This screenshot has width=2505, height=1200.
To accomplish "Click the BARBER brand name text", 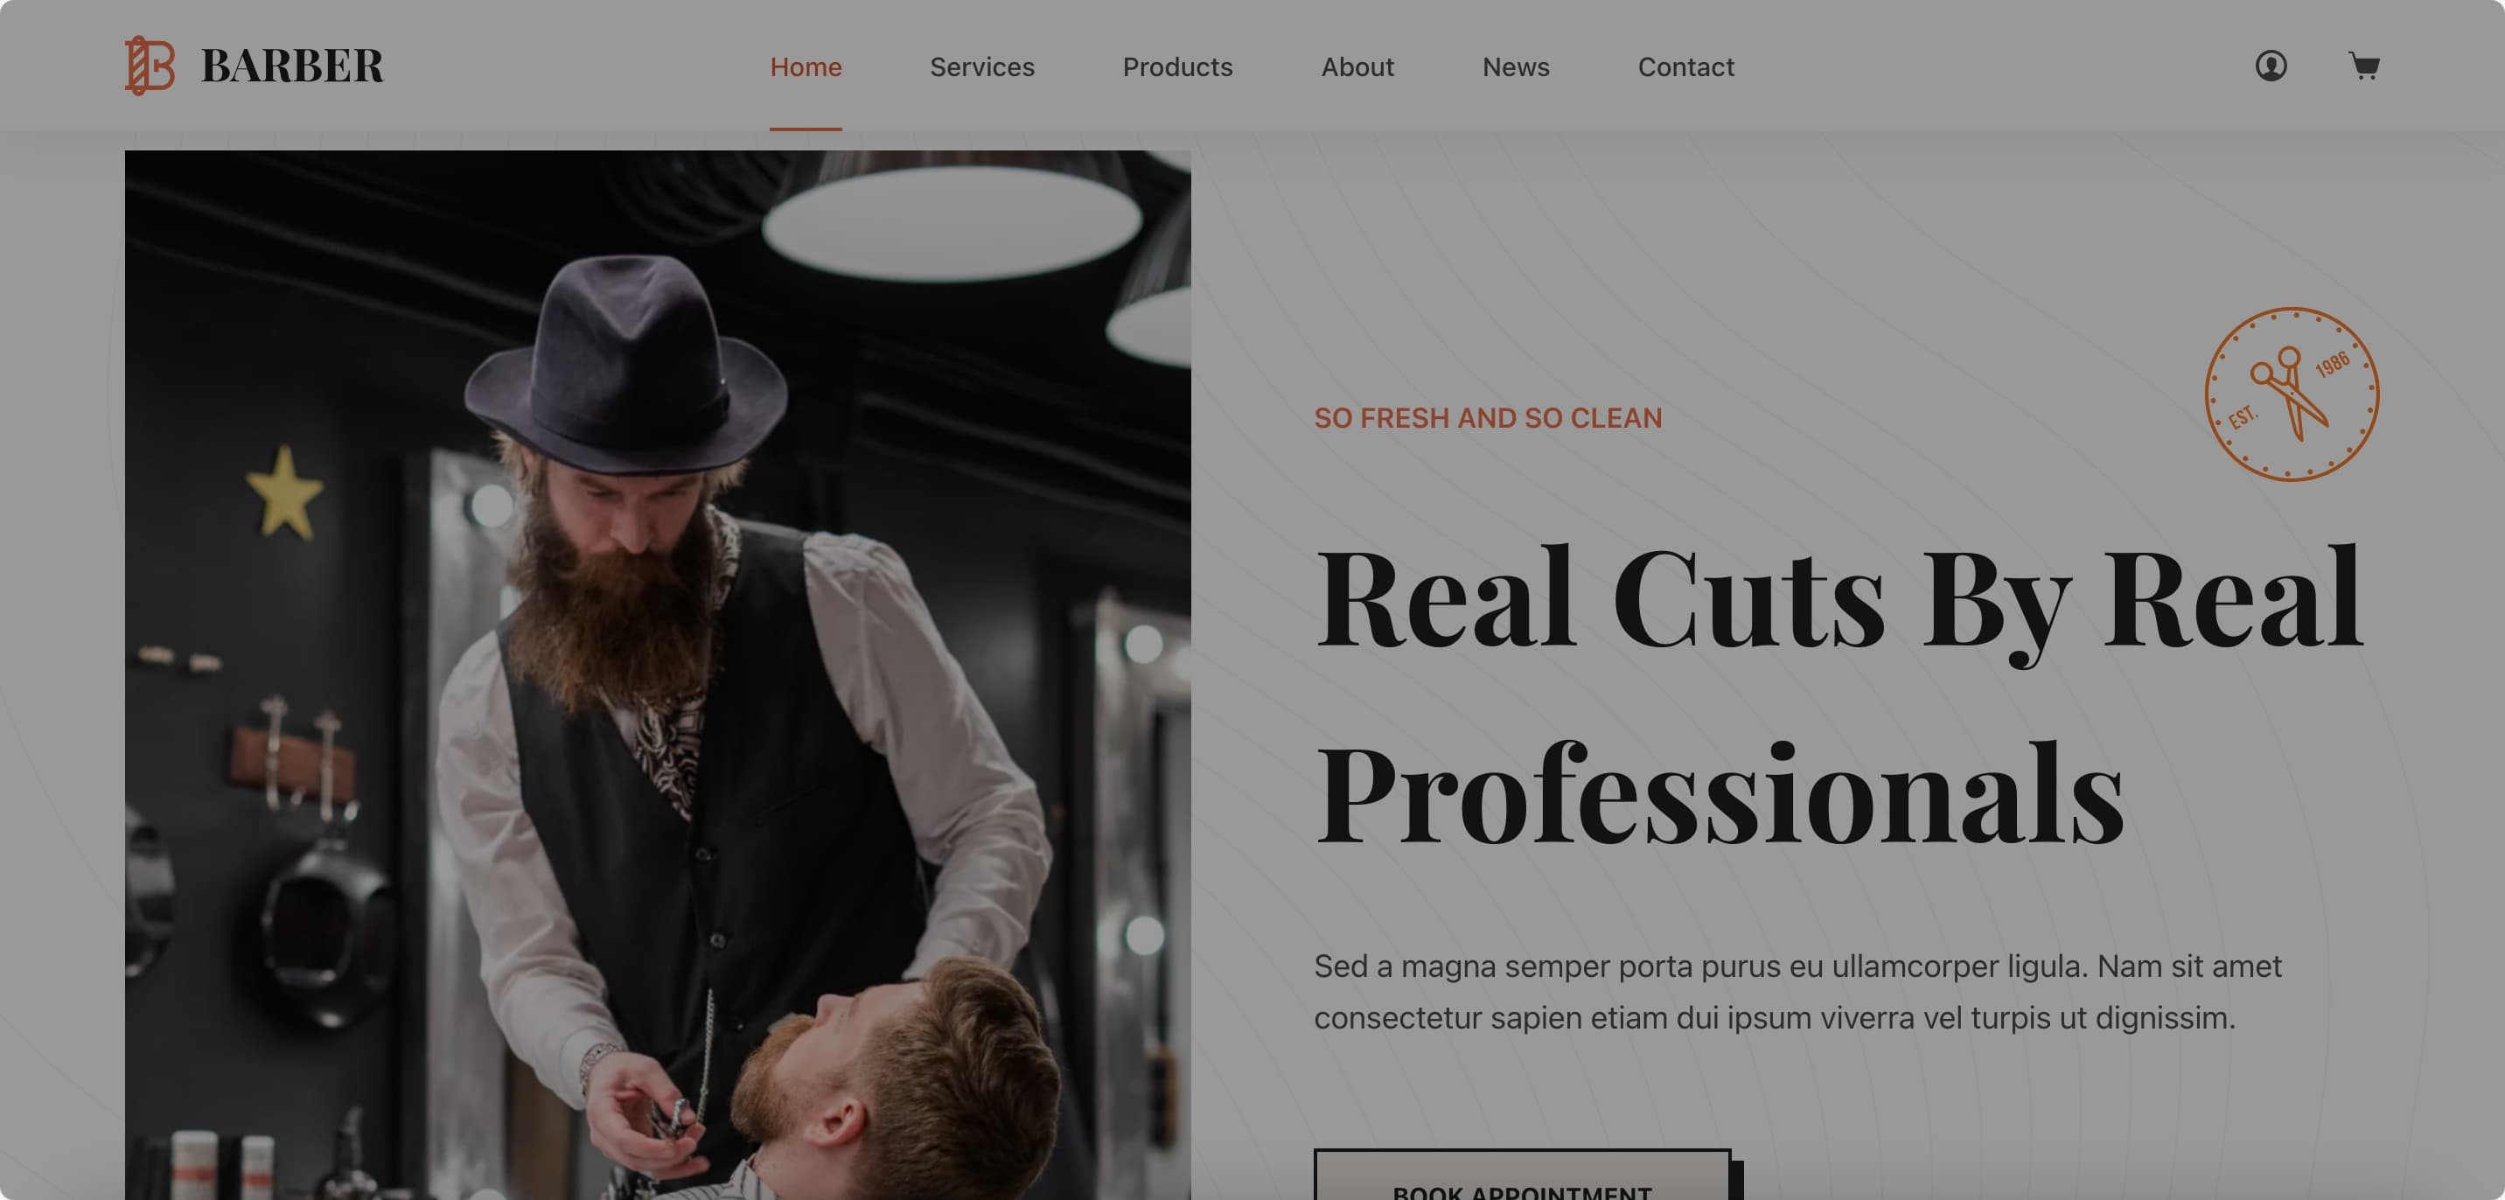I will click(292, 66).
